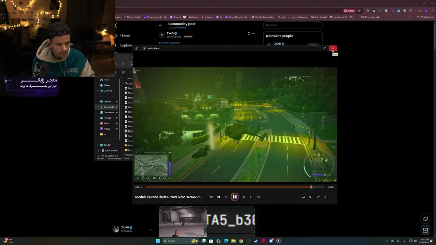This screenshot has height=245, width=436.
Task: Switch Media Player to full screen
Action: (x=318, y=197)
